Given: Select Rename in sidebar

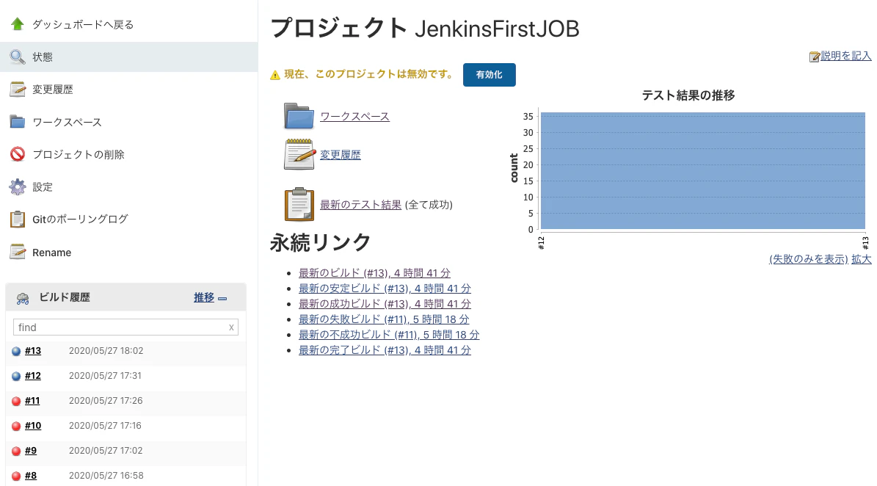Looking at the screenshot, I should pos(51,253).
